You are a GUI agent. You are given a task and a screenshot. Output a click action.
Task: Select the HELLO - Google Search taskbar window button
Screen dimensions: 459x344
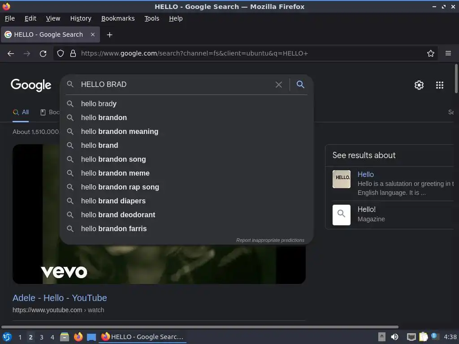tap(143, 337)
